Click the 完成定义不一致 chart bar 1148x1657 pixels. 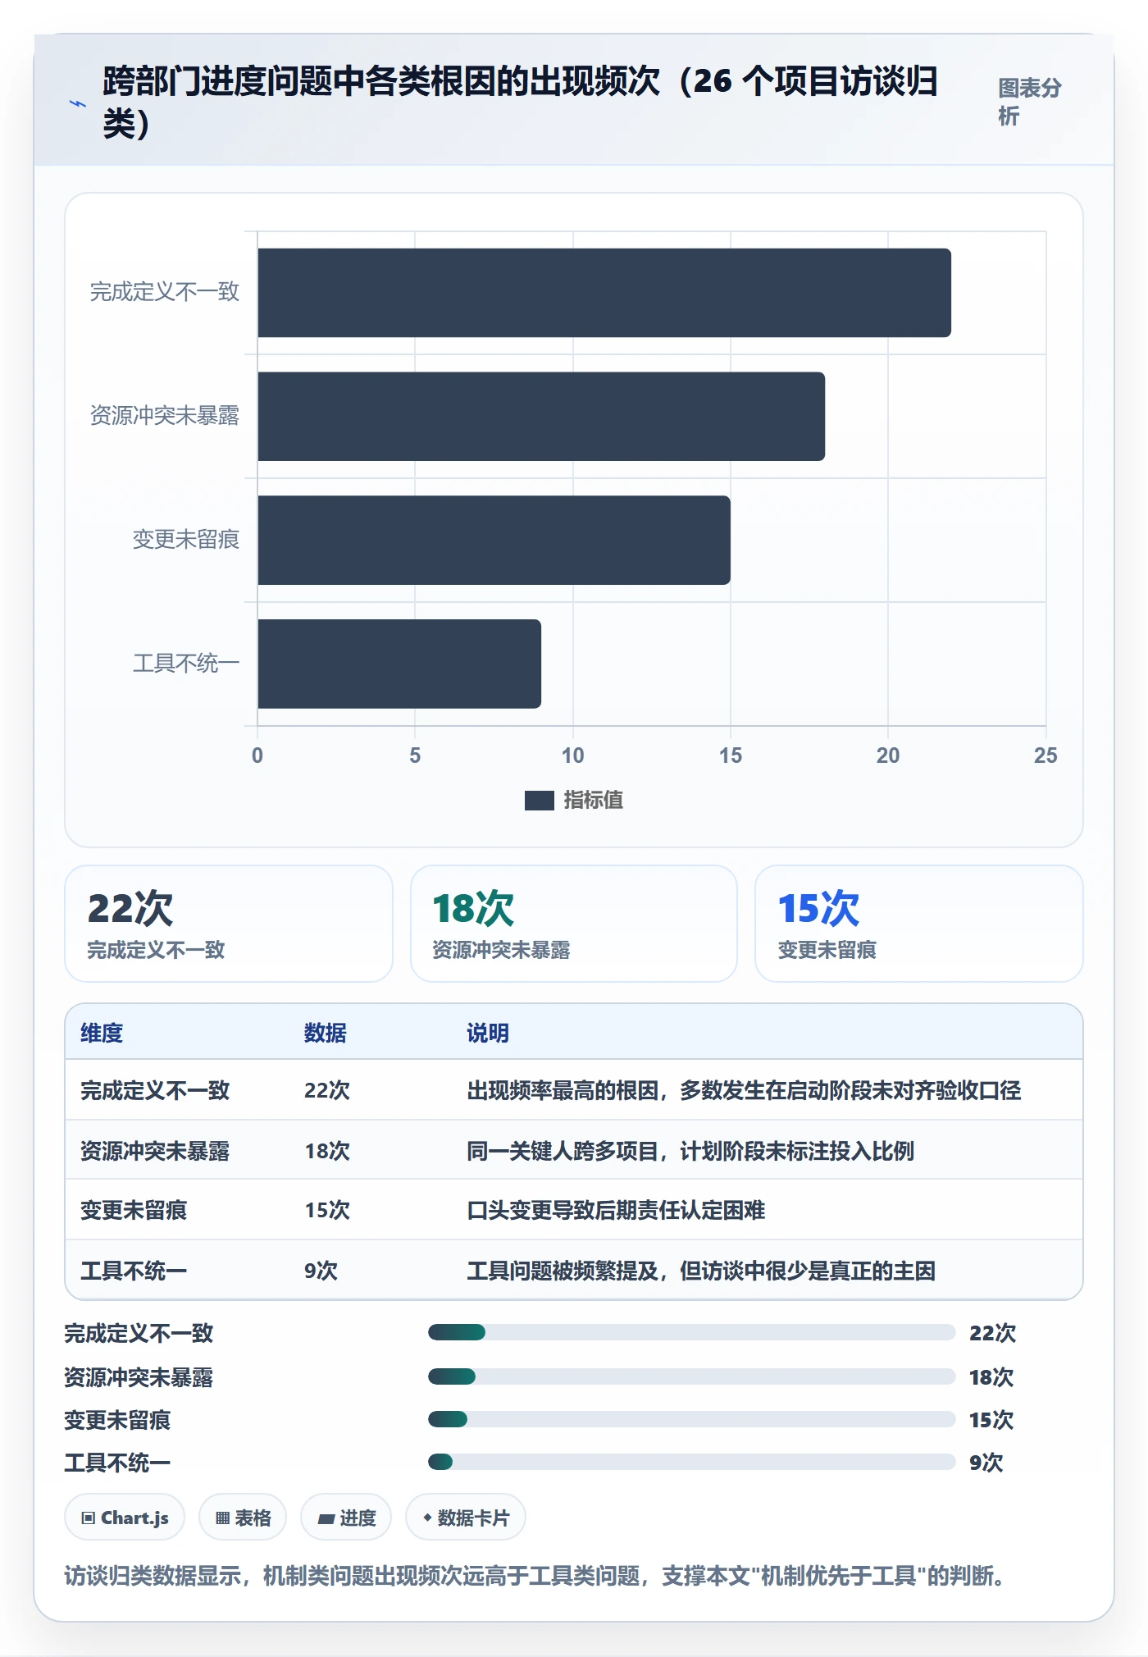604,293
